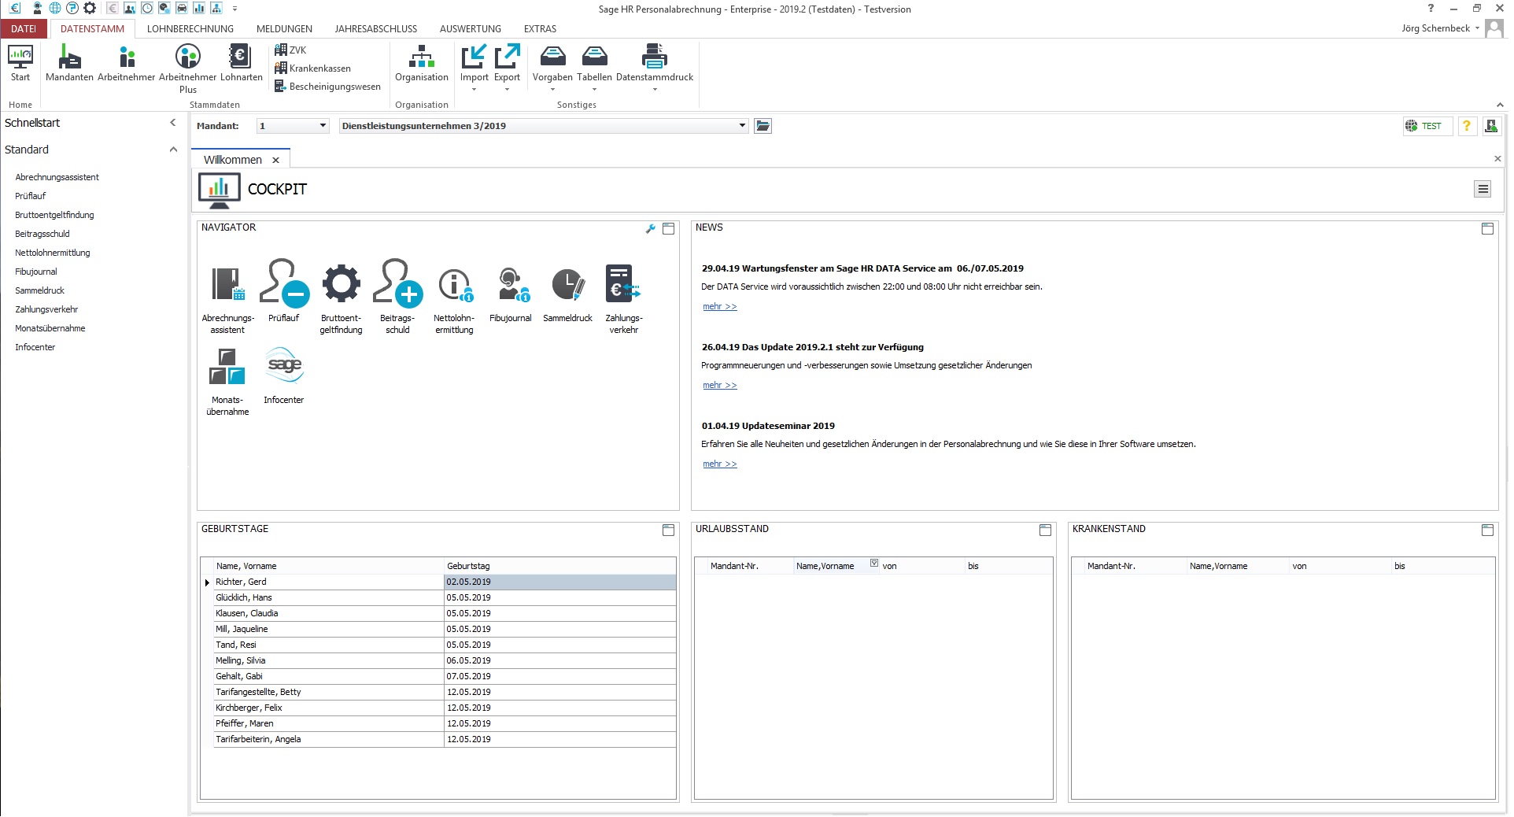The width and height of the screenshot is (1514, 817).
Task: Open Lohnarten from the ribbon
Action: 241,63
